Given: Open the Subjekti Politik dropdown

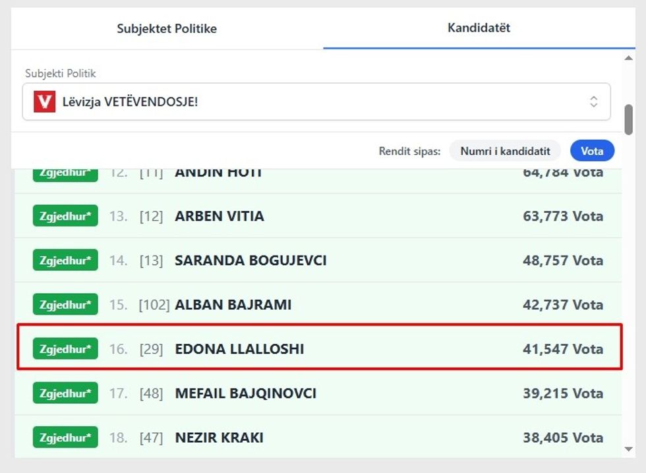Looking at the screenshot, I should point(316,101).
